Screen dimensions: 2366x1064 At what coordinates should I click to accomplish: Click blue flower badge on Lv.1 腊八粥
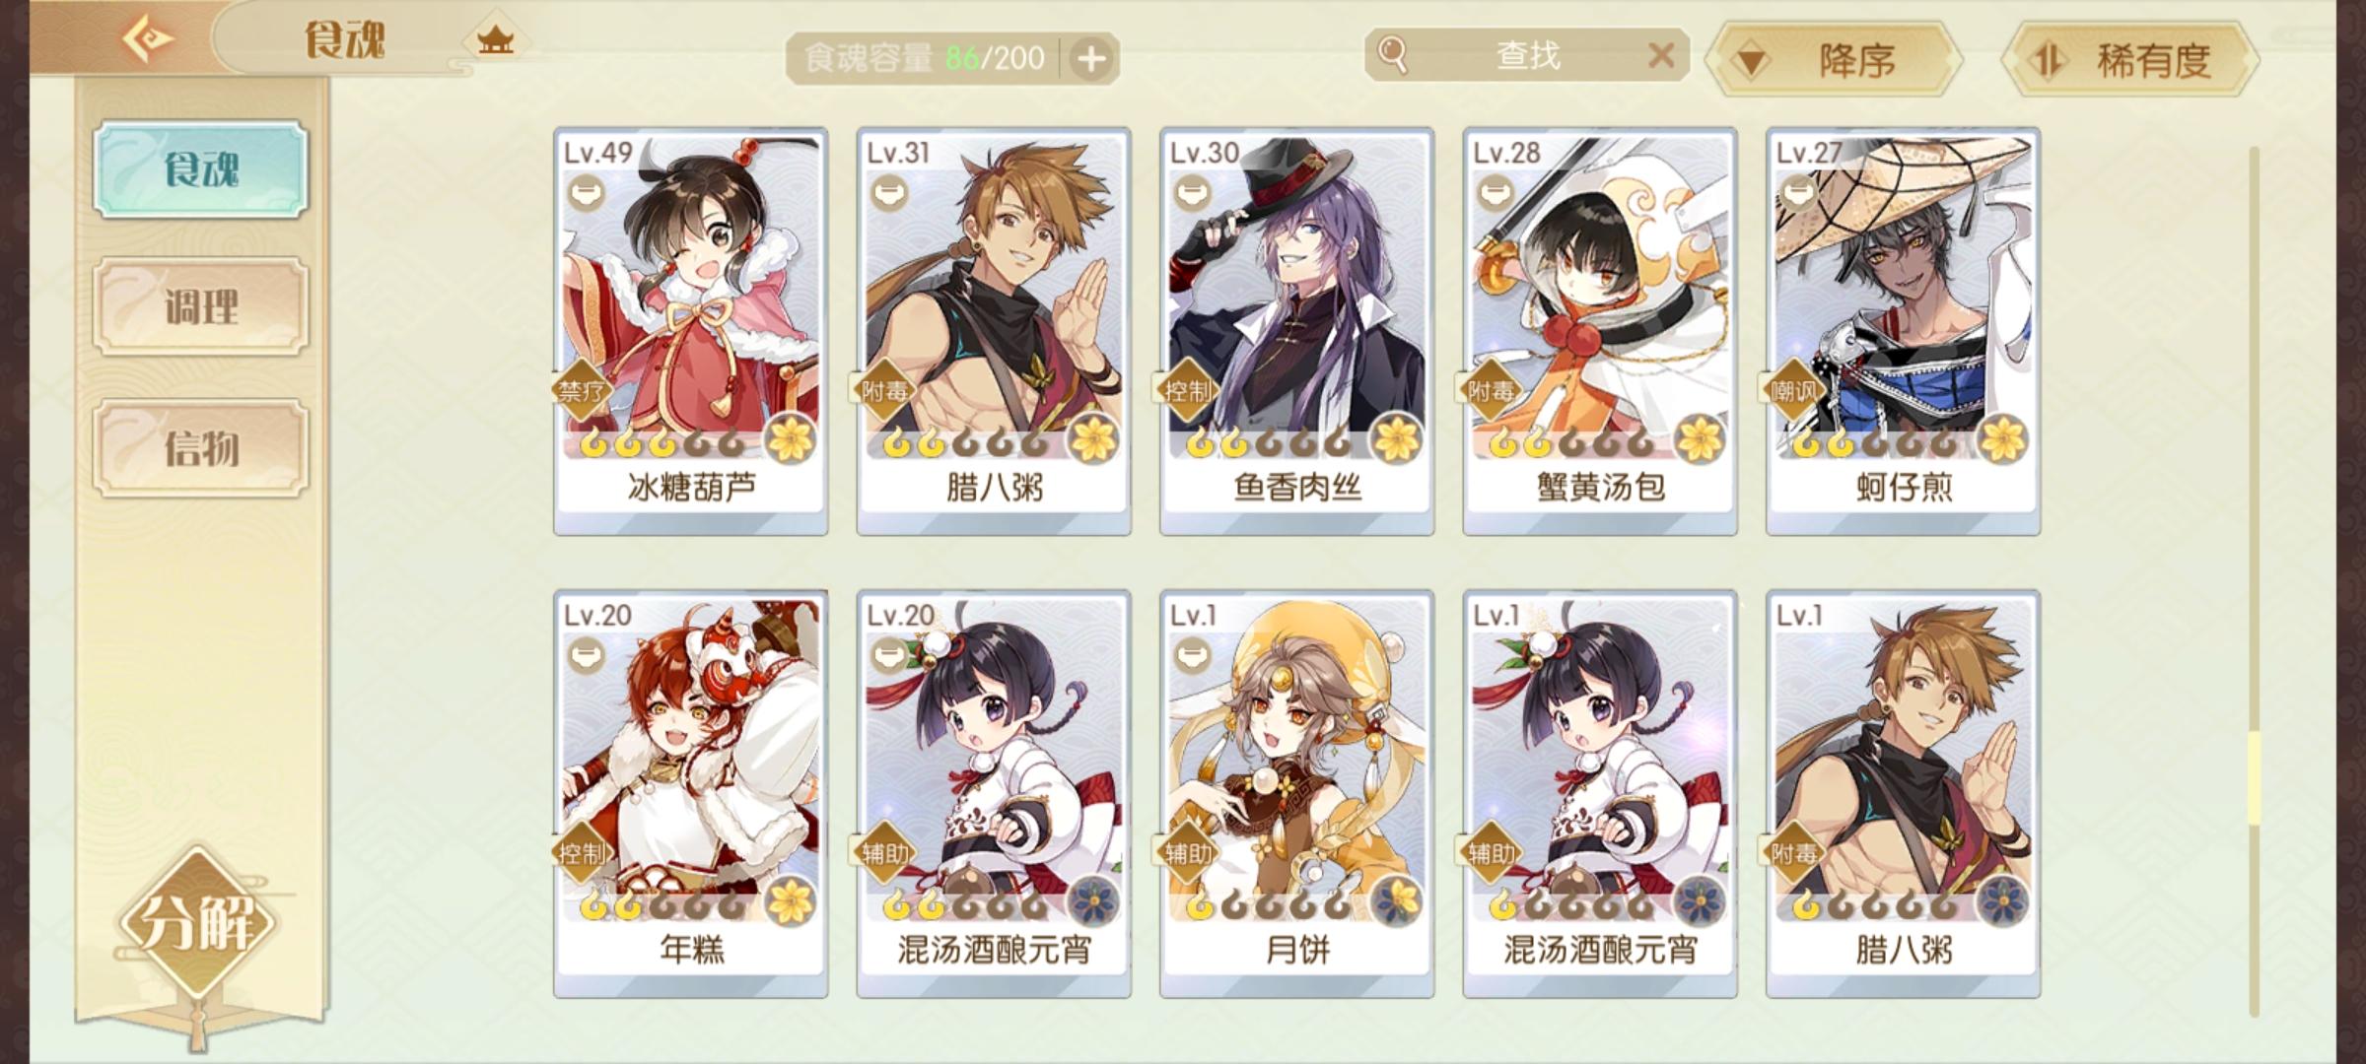point(2002,901)
